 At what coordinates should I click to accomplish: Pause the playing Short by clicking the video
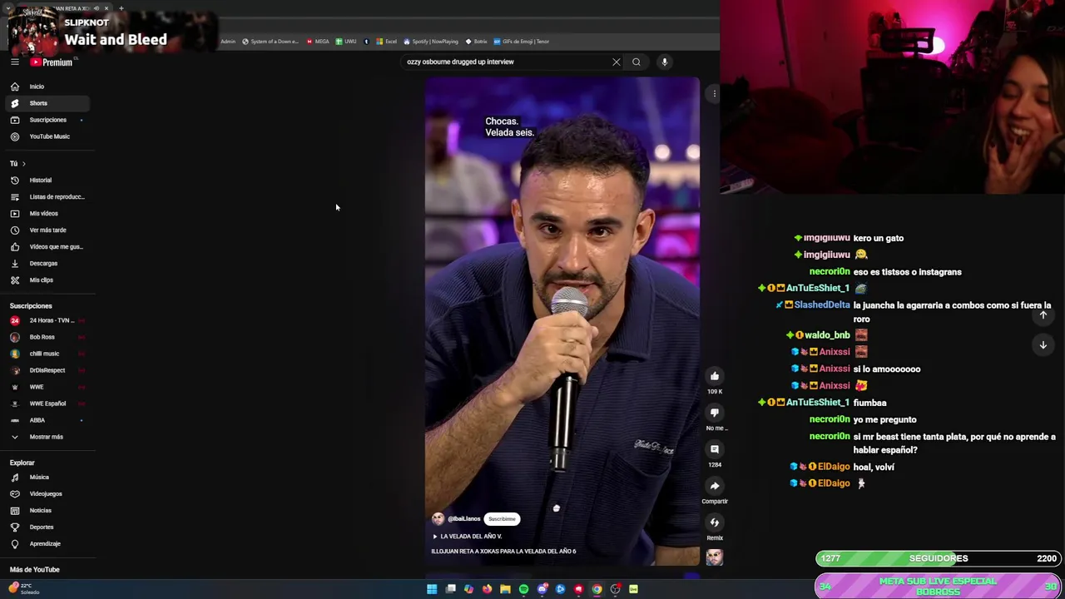click(x=562, y=321)
